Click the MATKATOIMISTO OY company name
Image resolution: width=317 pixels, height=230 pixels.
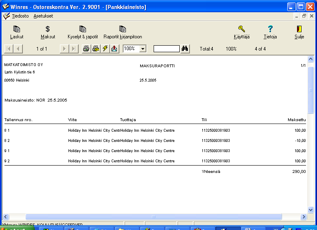click(24, 65)
